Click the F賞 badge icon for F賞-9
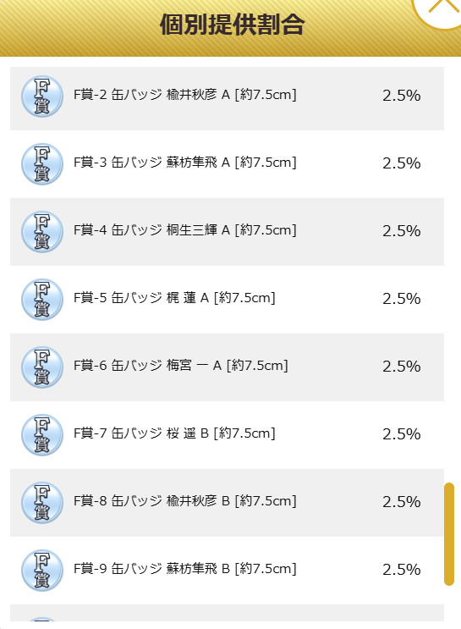 pyautogui.click(x=42, y=571)
